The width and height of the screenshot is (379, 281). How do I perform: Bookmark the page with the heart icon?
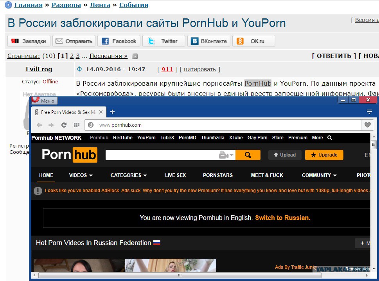coord(368,125)
